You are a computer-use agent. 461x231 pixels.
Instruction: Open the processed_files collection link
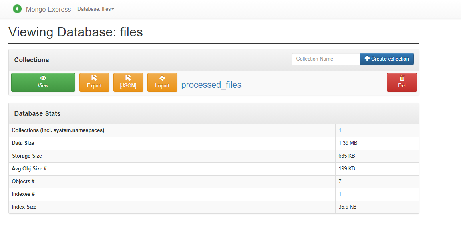pyautogui.click(x=211, y=85)
